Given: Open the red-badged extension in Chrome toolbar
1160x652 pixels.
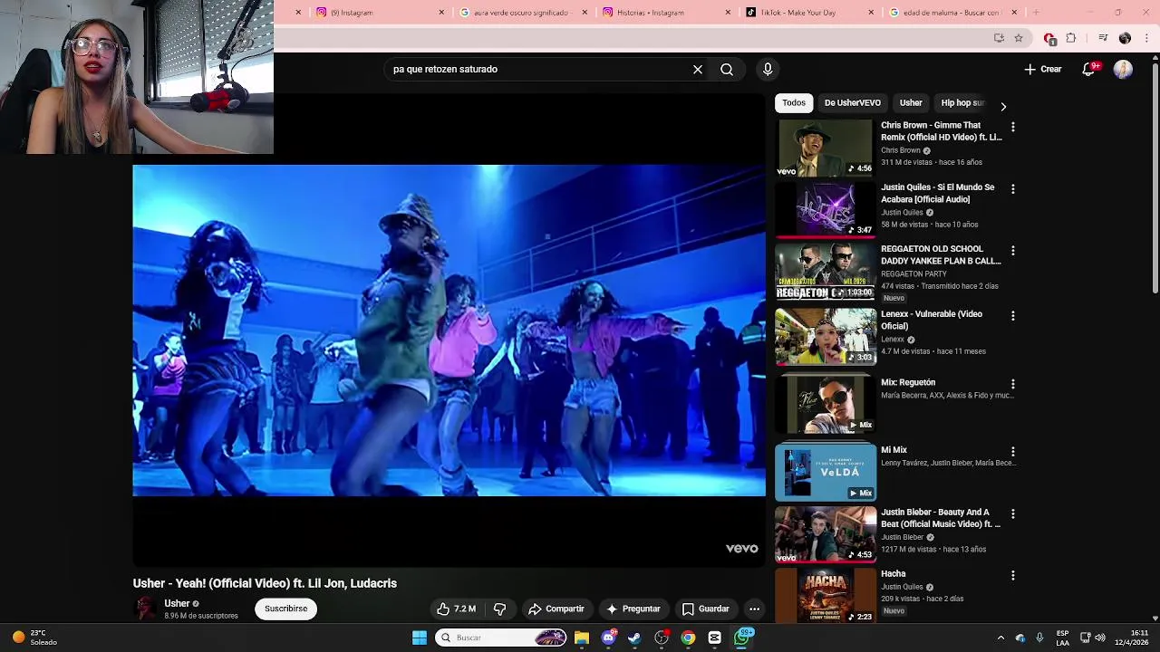Looking at the screenshot, I should coord(1049,38).
